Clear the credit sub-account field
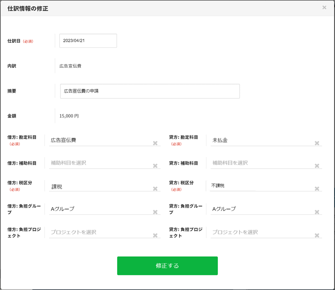The height and width of the screenshot is (290, 335). 317,166
